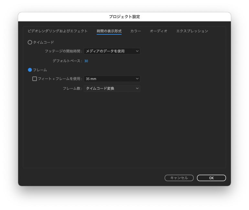Switch to the カラー tab

pyautogui.click(x=135, y=31)
